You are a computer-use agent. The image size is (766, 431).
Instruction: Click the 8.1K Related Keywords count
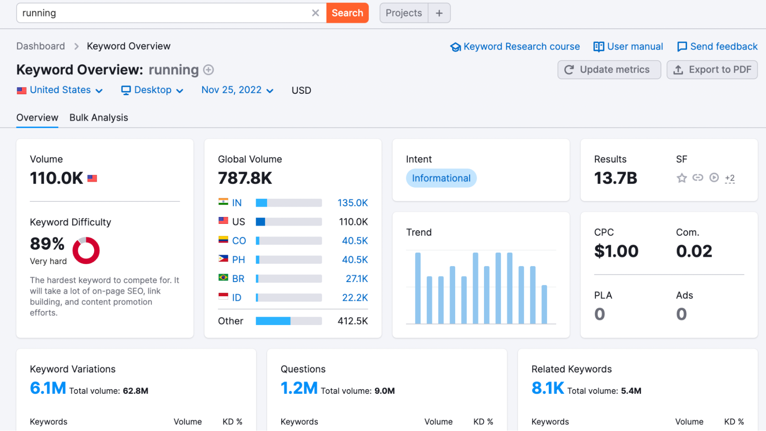pyautogui.click(x=548, y=388)
